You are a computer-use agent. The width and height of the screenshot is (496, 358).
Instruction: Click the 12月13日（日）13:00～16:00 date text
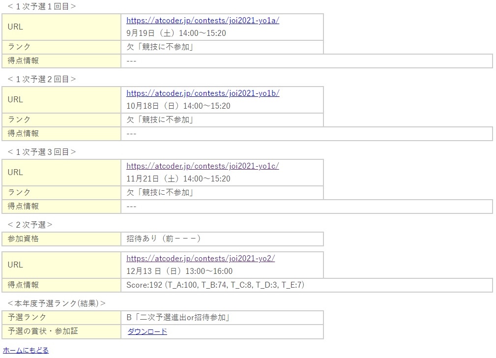pyautogui.click(x=179, y=271)
